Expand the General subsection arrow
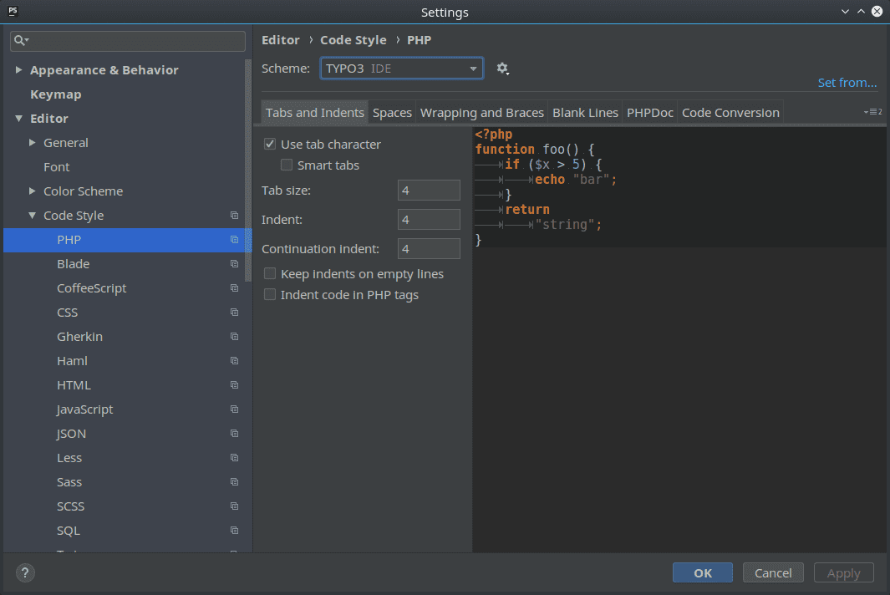Viewport: 890px width, 595px height. [33, 143]
